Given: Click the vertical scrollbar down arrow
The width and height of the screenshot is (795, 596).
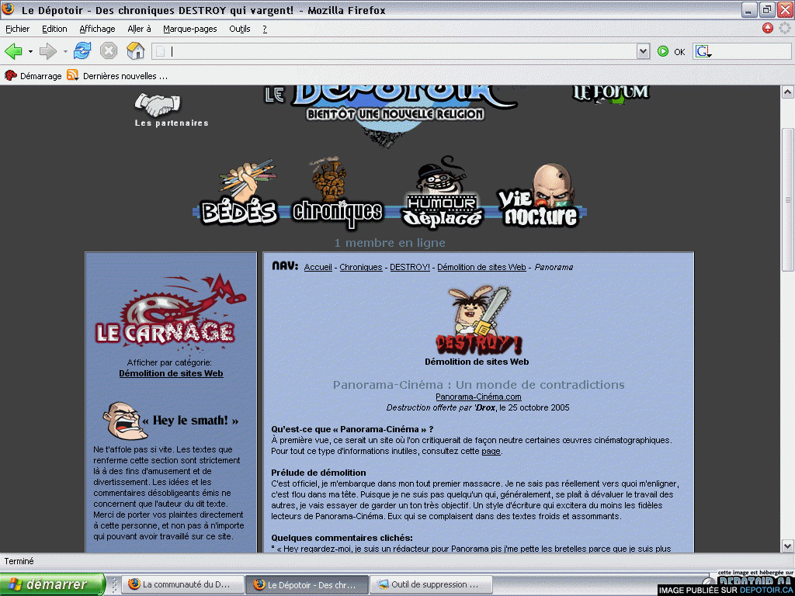Looking at the screenshot, I should (x=787, y=546).
